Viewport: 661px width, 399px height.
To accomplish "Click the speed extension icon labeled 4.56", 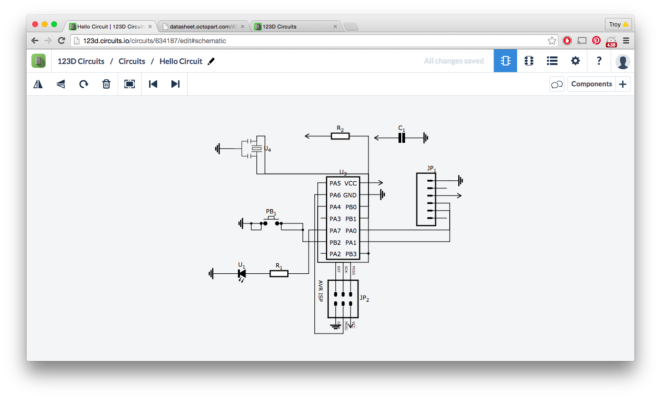I will pos(611,41).
